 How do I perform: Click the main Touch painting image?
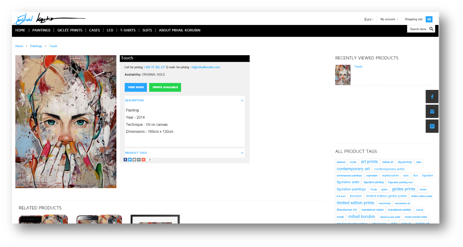(66, 122)
